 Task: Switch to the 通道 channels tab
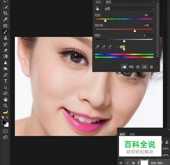(x=132, y=134)
